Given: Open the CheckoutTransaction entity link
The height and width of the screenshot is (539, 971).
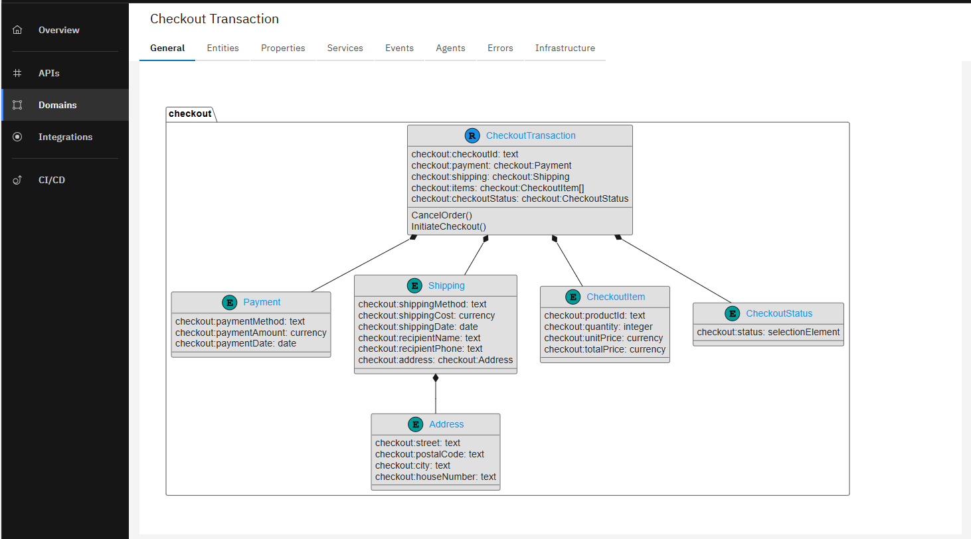Looking at the screenshot, I should (531, 135).
